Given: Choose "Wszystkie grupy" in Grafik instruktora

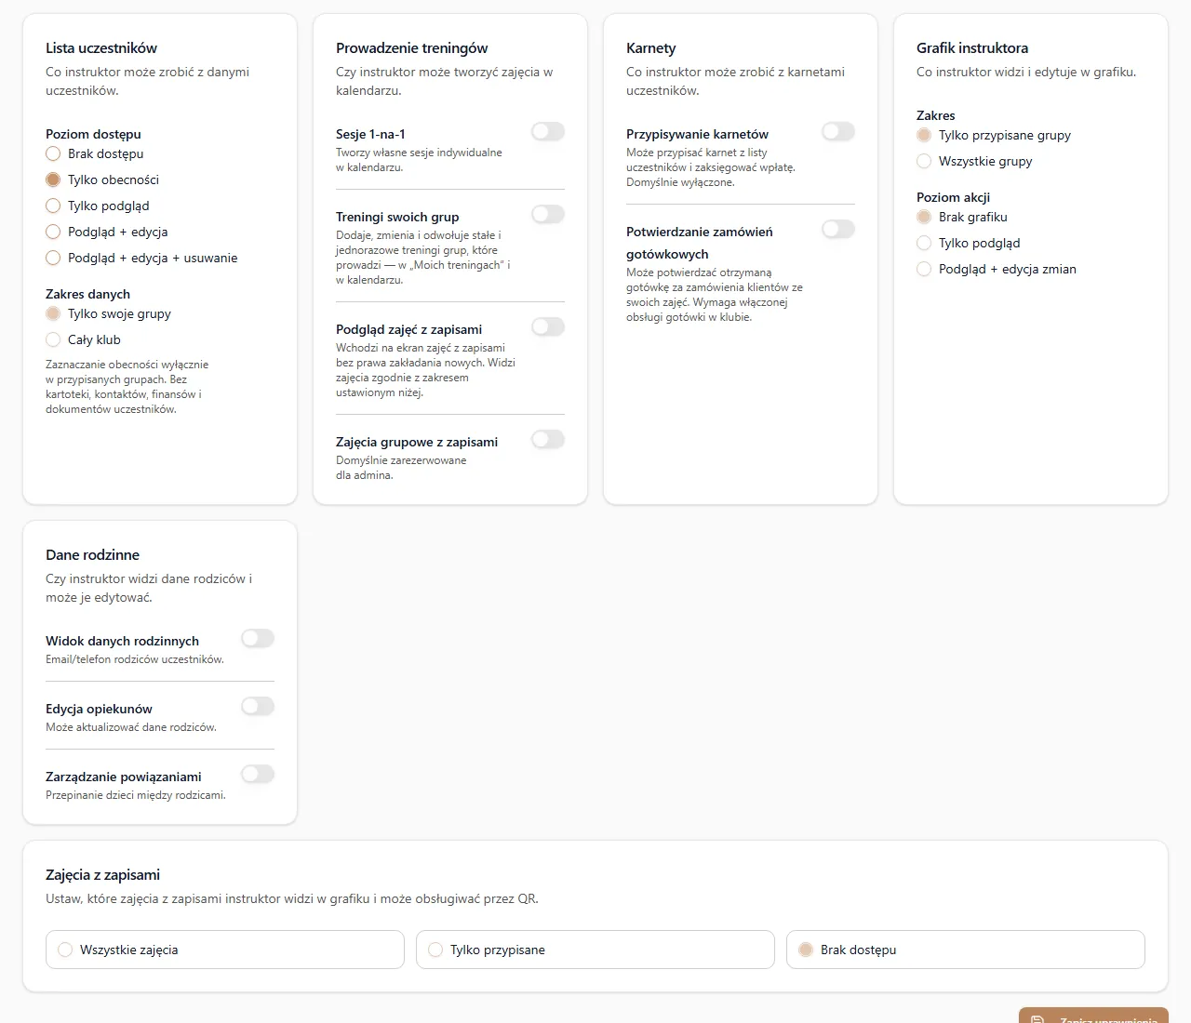Looking at the screenshot, I should tap(924, 161).
